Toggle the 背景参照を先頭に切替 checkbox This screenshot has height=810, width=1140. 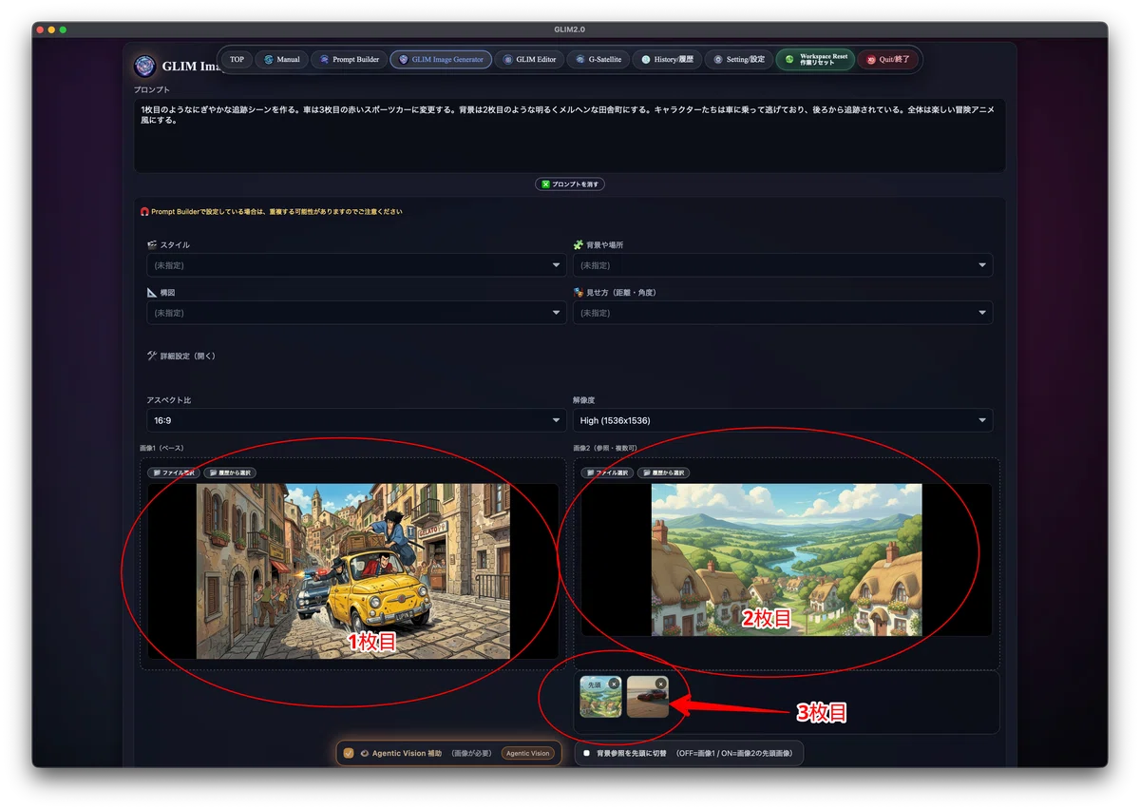tap(586, 753)
